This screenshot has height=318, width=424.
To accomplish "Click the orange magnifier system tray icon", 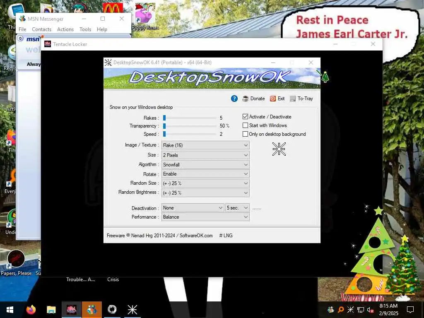I will pos(341,310).
